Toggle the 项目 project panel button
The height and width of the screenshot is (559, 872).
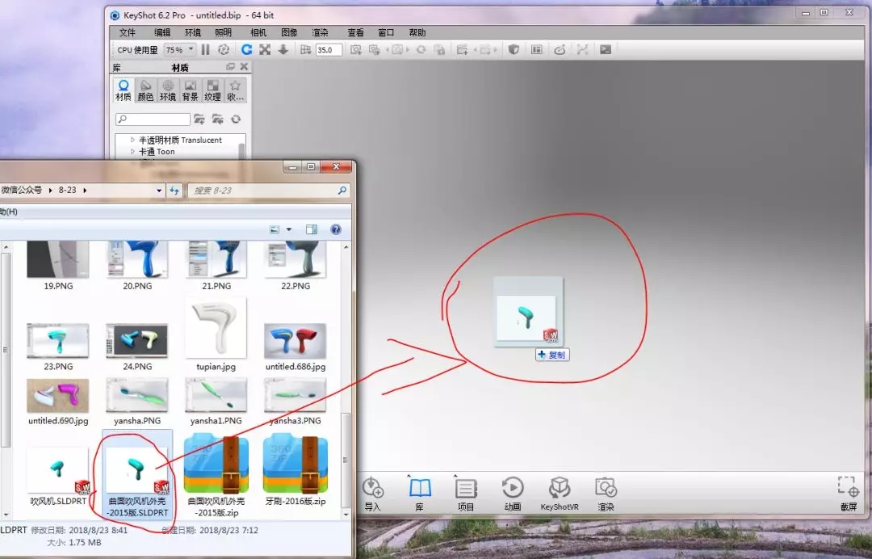(x=466, y=494)
